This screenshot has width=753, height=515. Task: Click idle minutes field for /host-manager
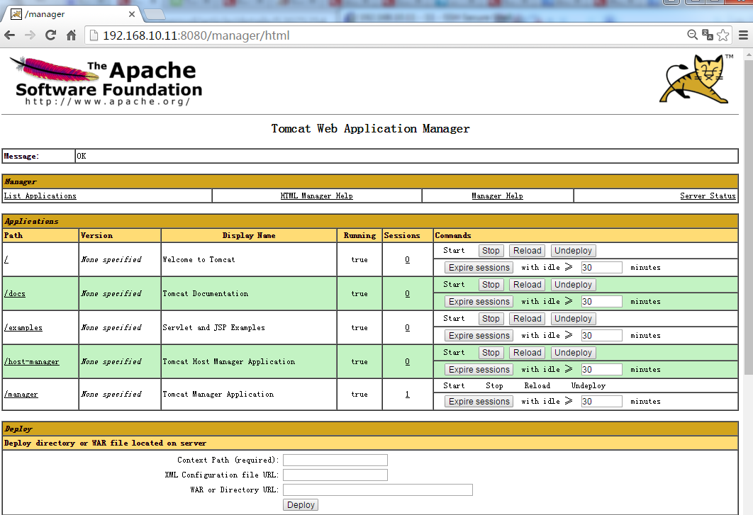pos(602,370)
